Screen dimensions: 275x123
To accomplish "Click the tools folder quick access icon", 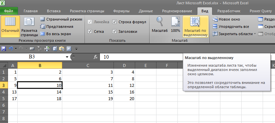I will tap(62, 49).
